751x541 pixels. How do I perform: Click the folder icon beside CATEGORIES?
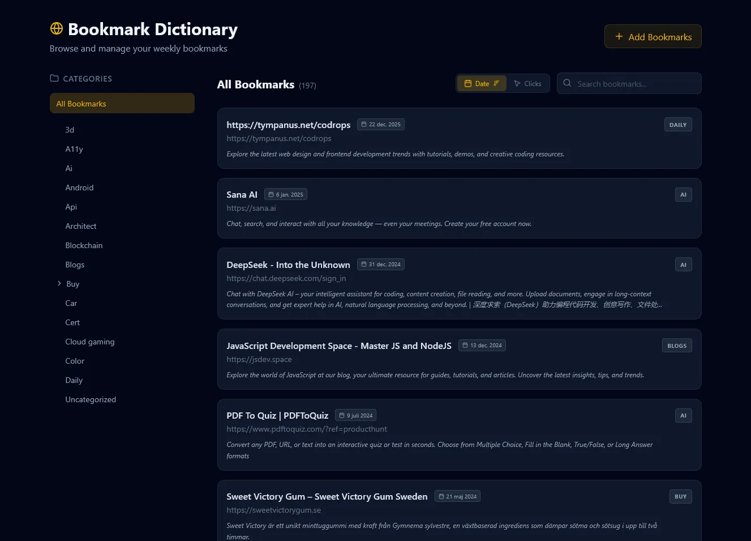tap(54, 78)
